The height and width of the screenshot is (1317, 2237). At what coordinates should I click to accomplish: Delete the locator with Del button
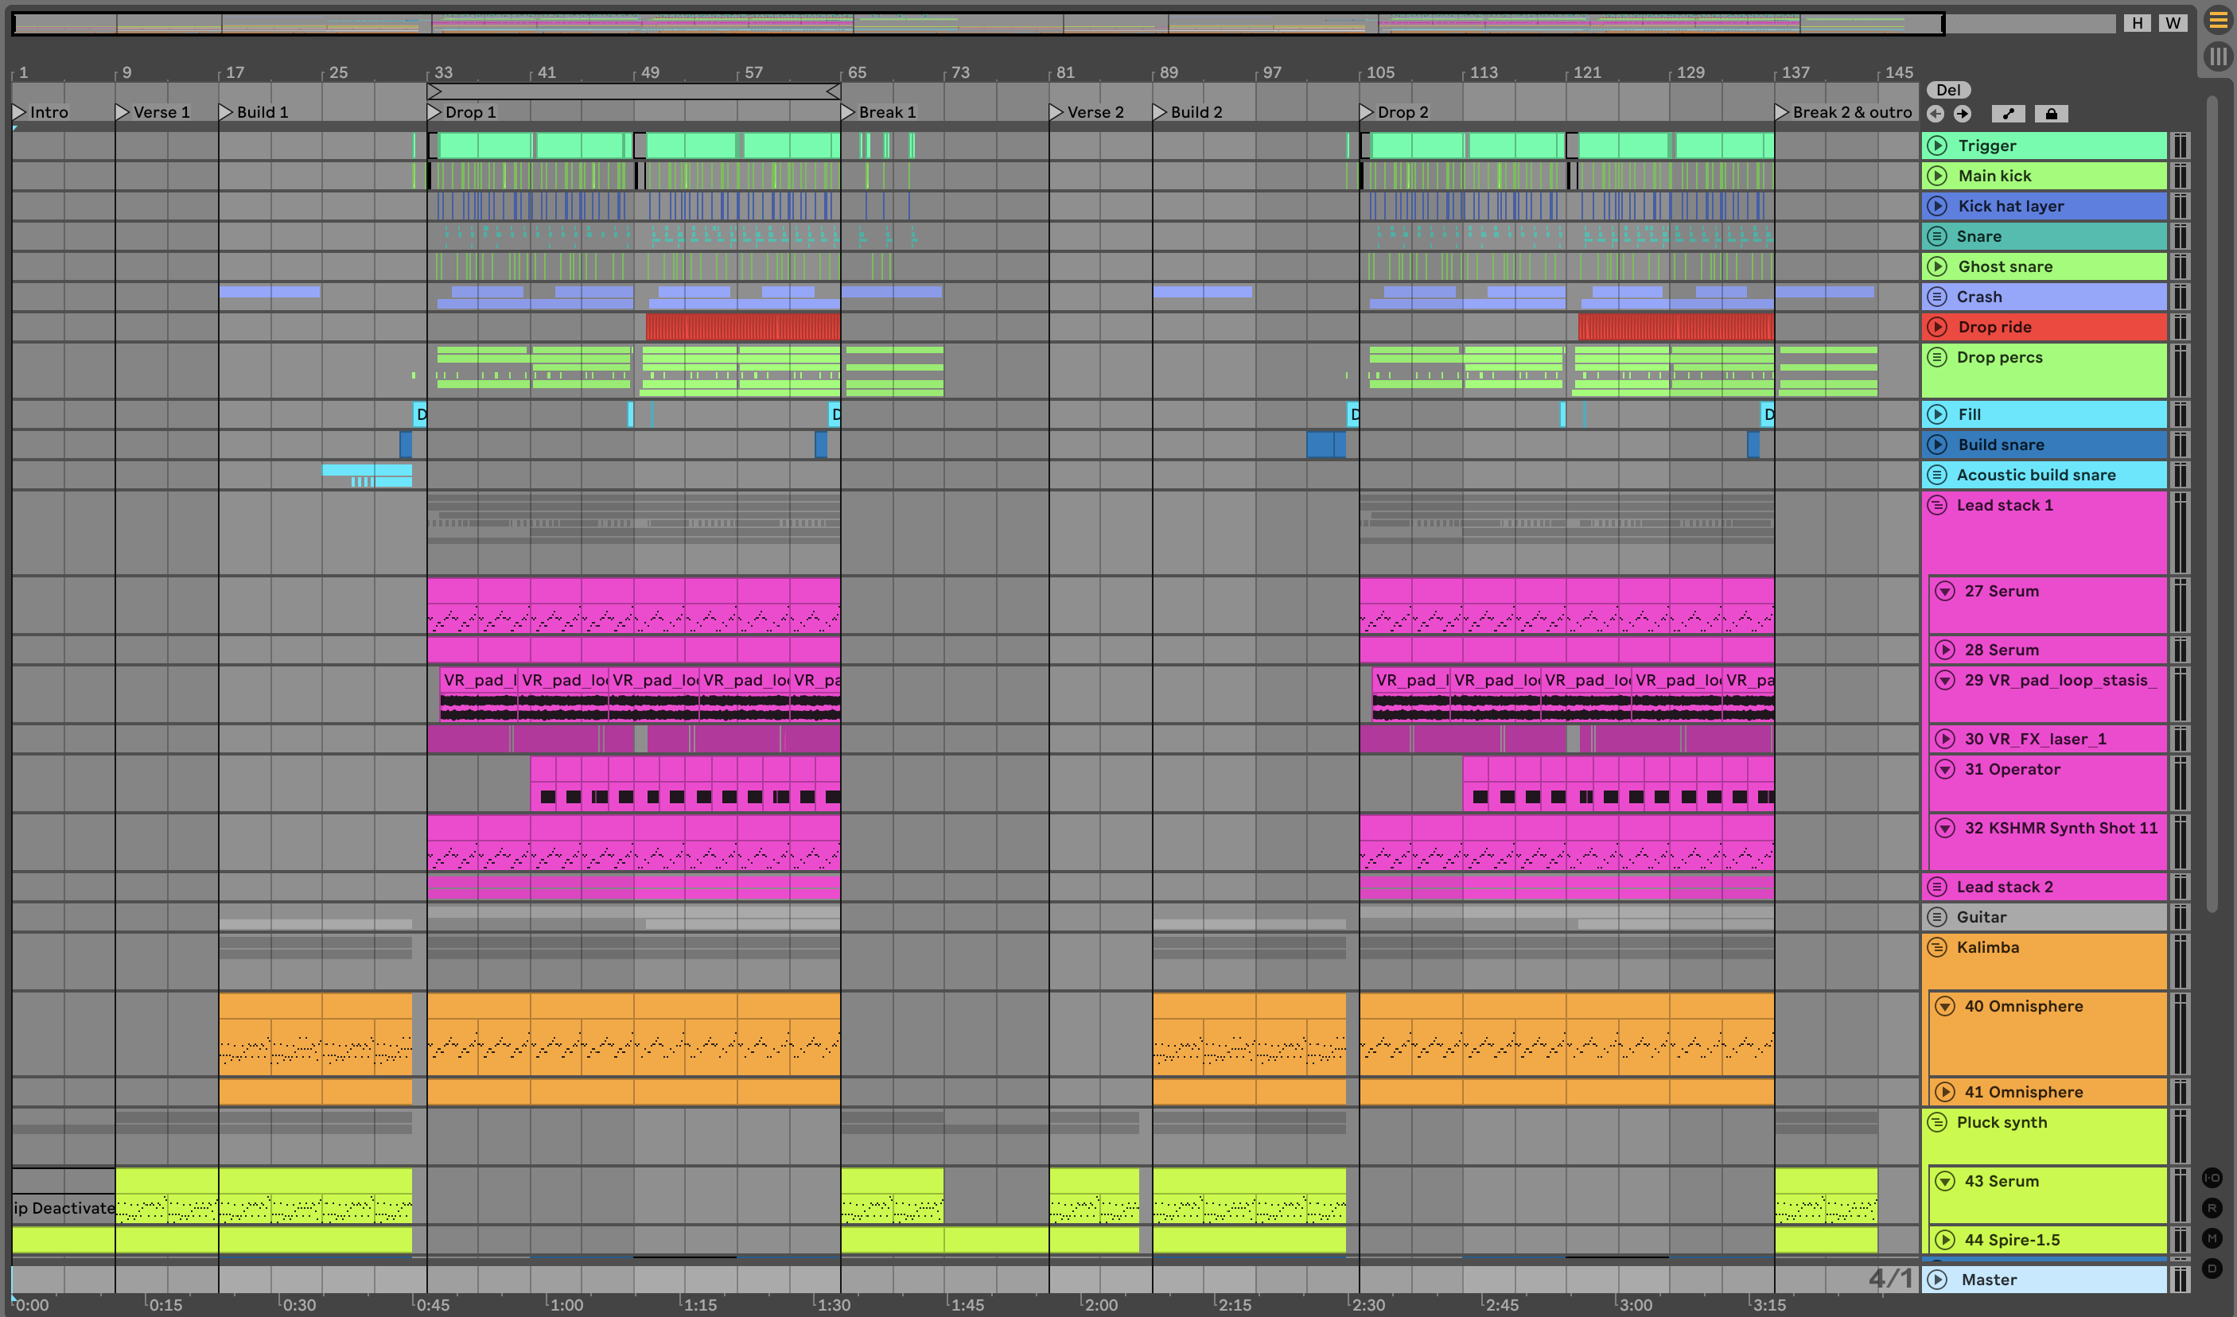tap(1947, 90)
